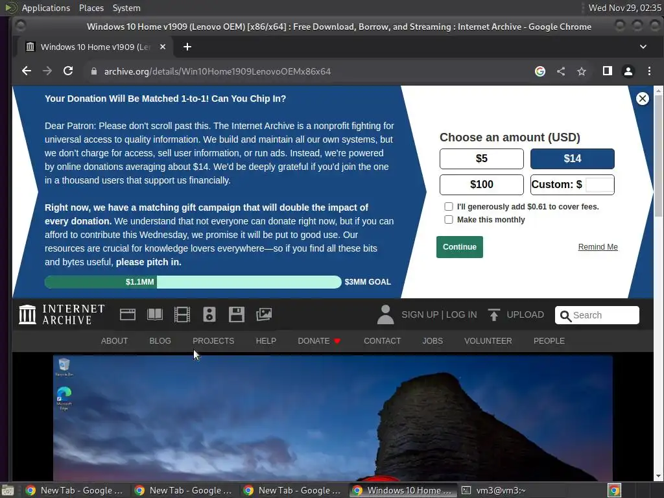Click the Remind Me link
Image resolution: width=664 pixels, height=498 pixels.
click(597, 247)
